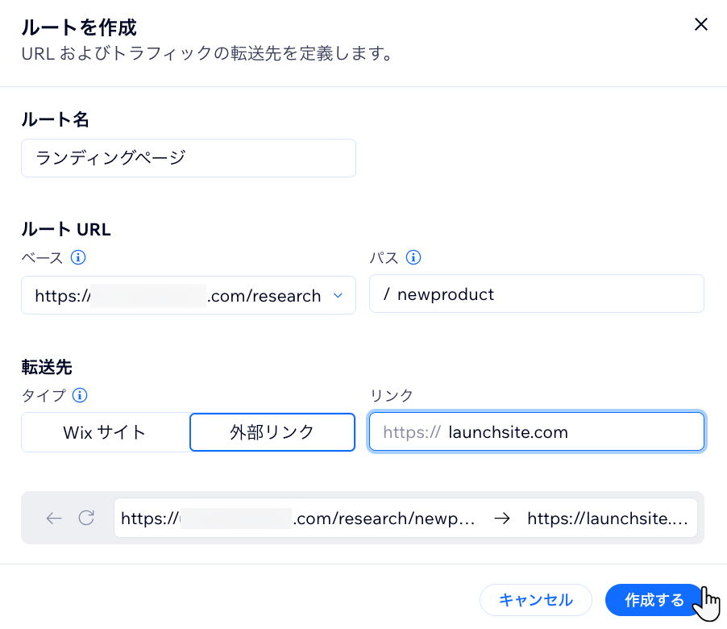Click the dropdown chevron on the ベース field
Image resolution: width=727 pixels, height=629 pixels.
click(338, 296)
